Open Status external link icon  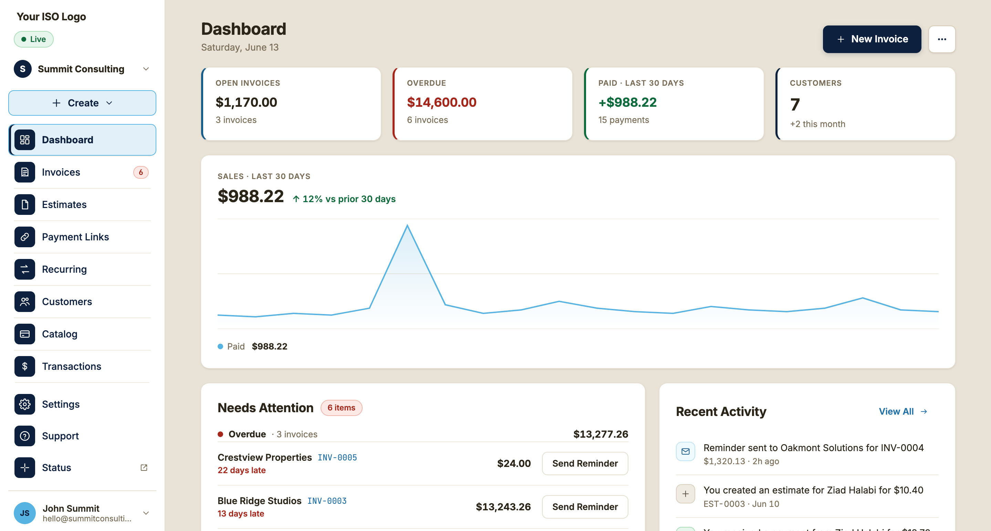tap(144, 468)
